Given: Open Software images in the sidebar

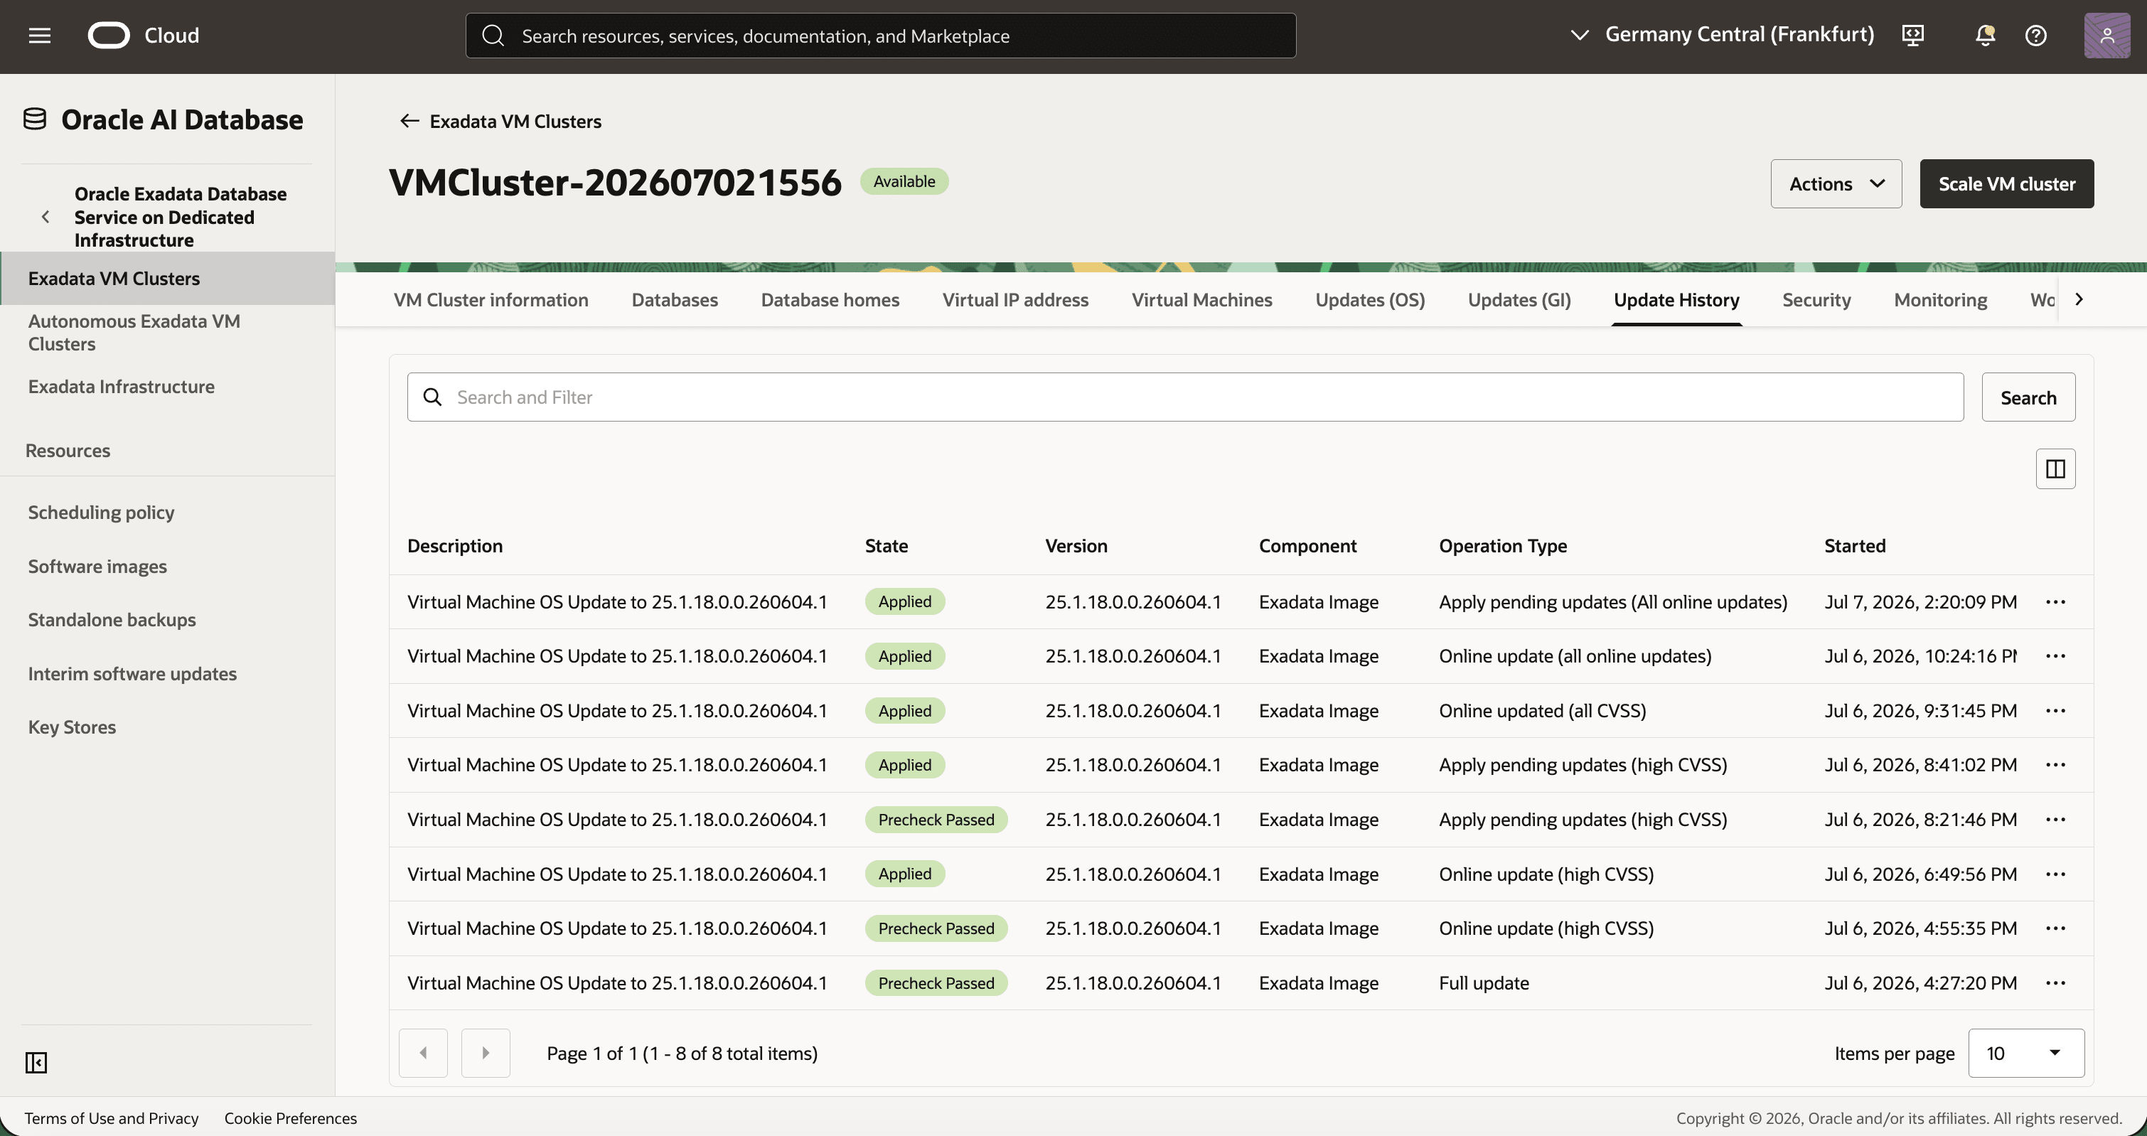Looking at the screenshot, I should tap(97, 567).
